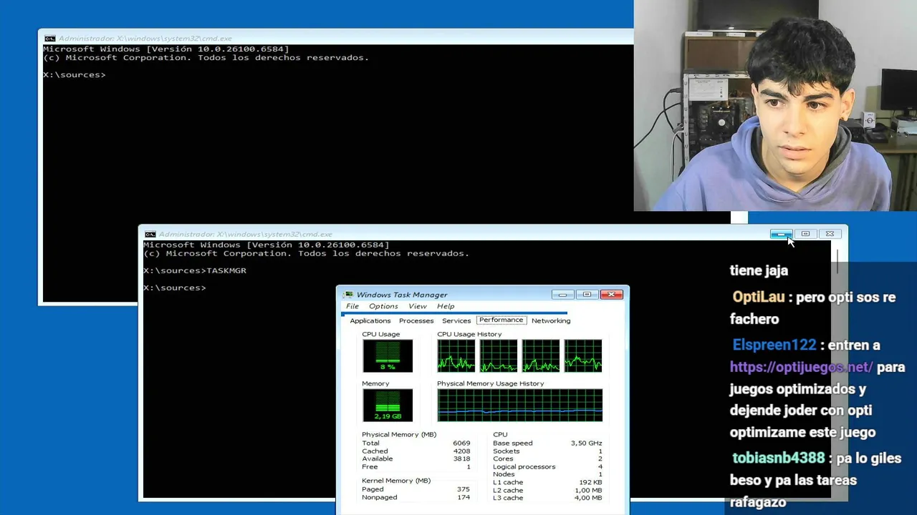Click the L3 cache 4,00 MB value
The height and width of the screenshot is (515, 917).
tap(587, 499)
